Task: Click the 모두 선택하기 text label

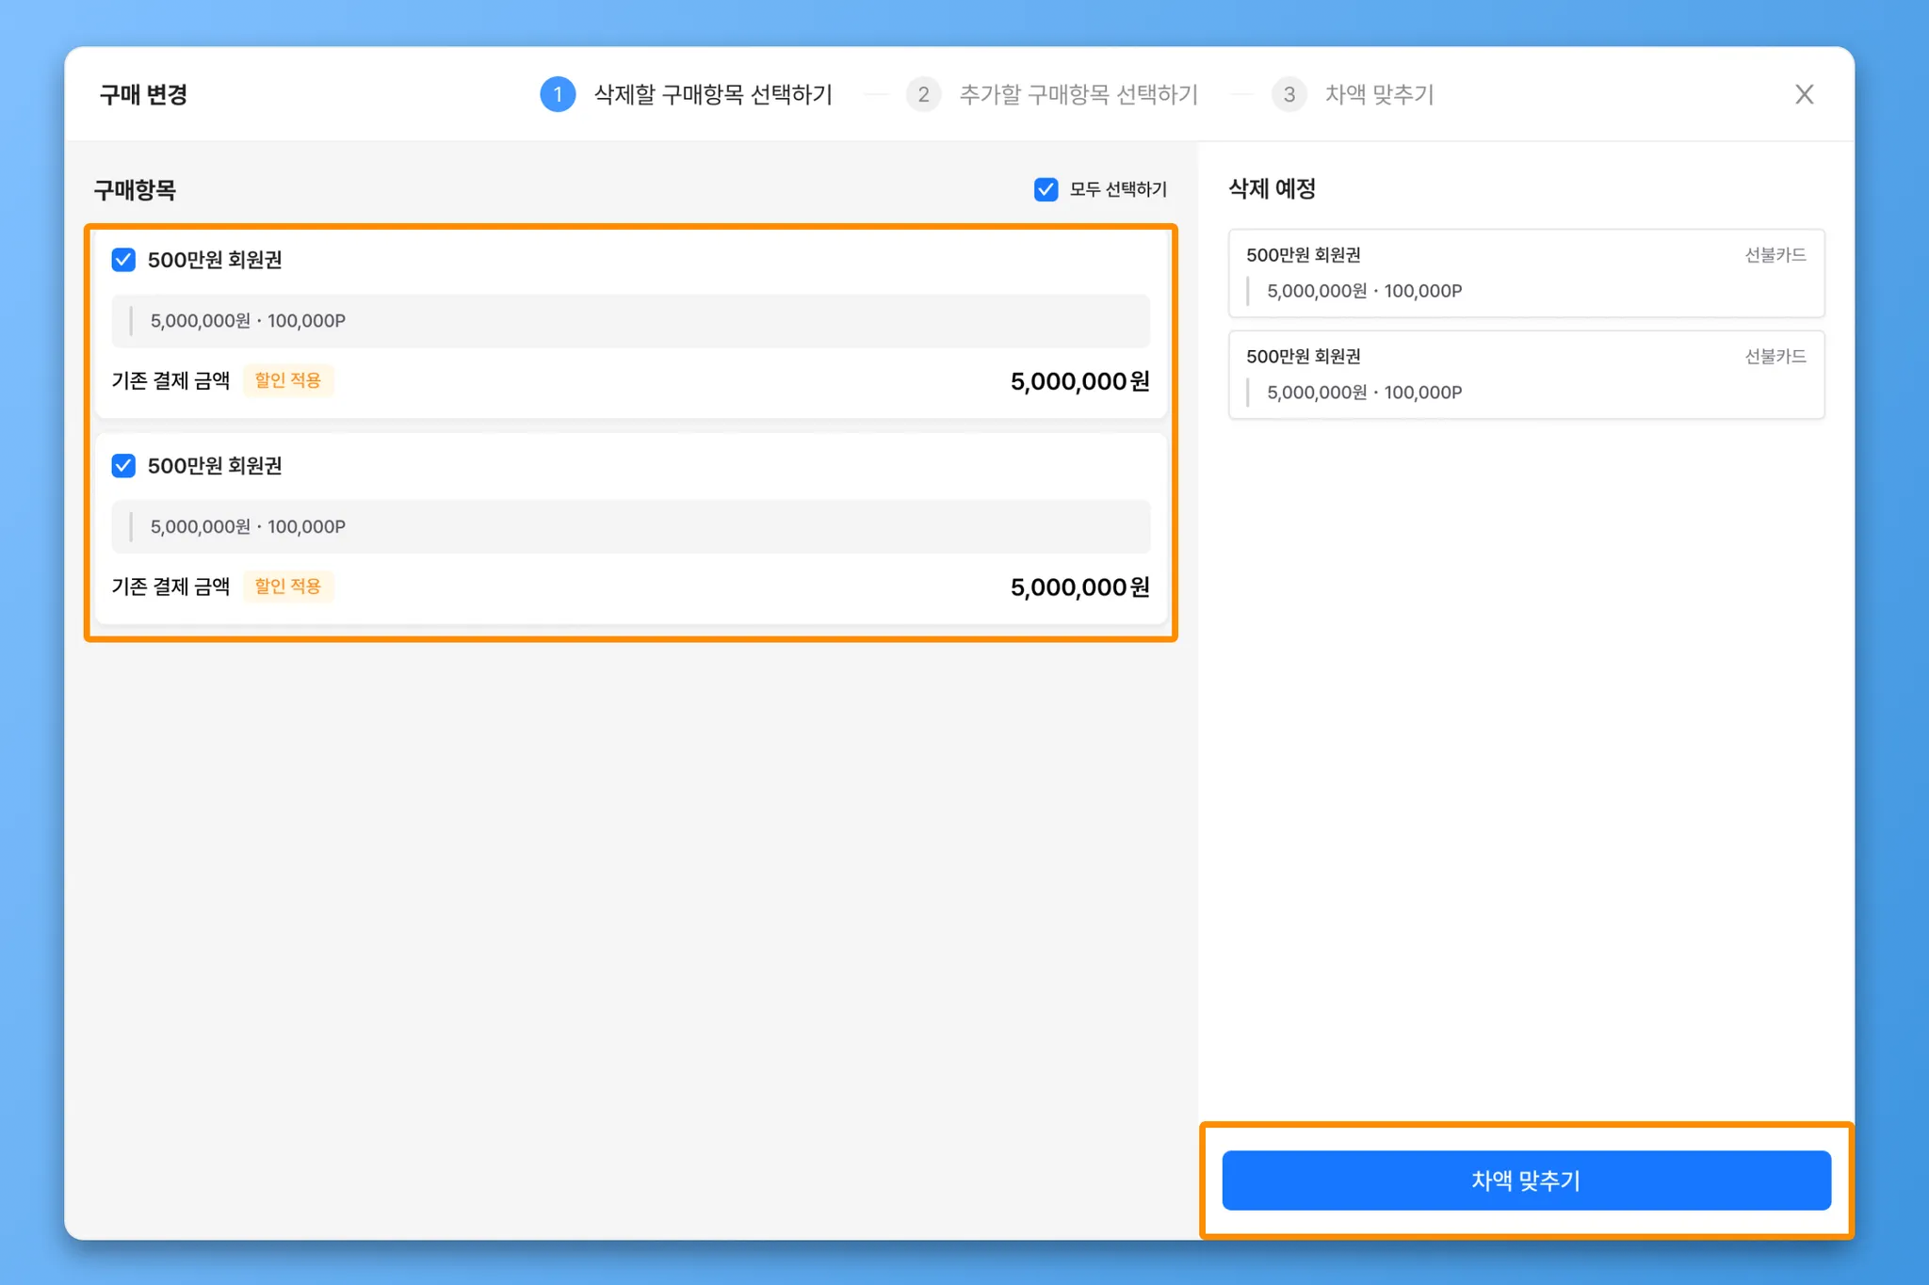Action: tap(1118, 189)
